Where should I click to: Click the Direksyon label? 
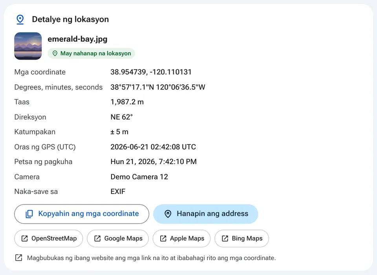tap(30, 117)
